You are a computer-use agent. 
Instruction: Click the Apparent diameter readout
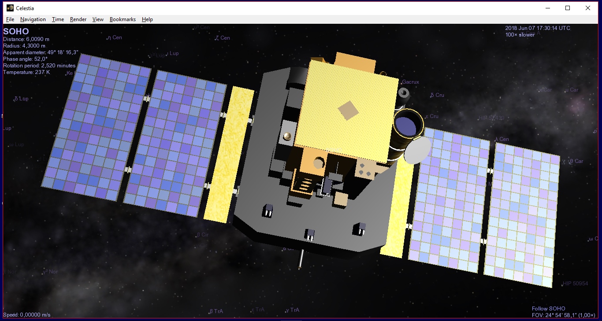[x=41, y=52]
